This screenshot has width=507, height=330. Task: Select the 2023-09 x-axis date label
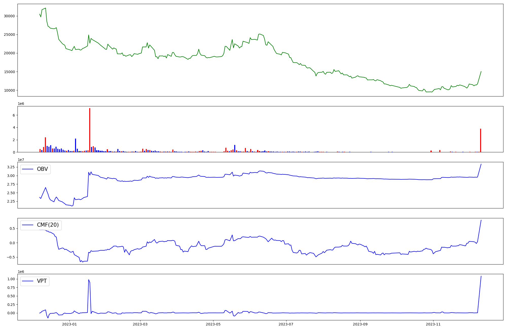360,324
